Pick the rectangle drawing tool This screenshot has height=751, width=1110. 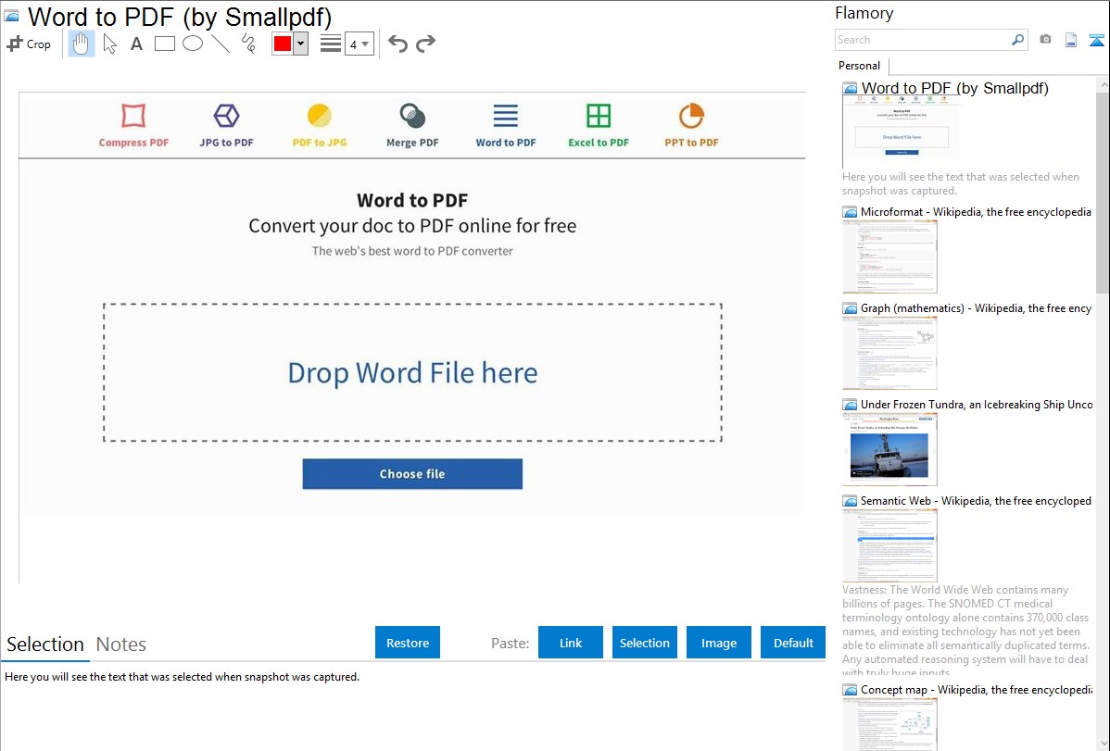tap(165, 44)
